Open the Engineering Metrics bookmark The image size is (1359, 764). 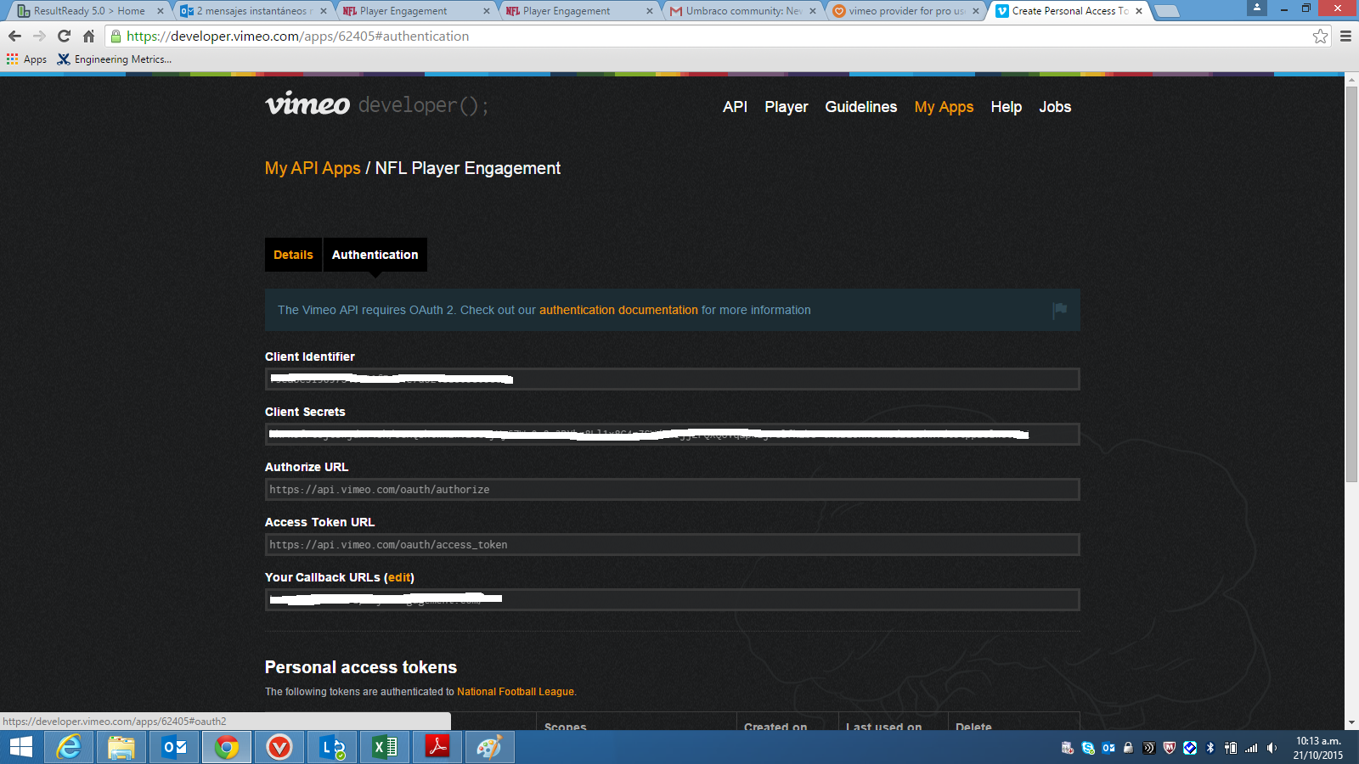[115, 59]
